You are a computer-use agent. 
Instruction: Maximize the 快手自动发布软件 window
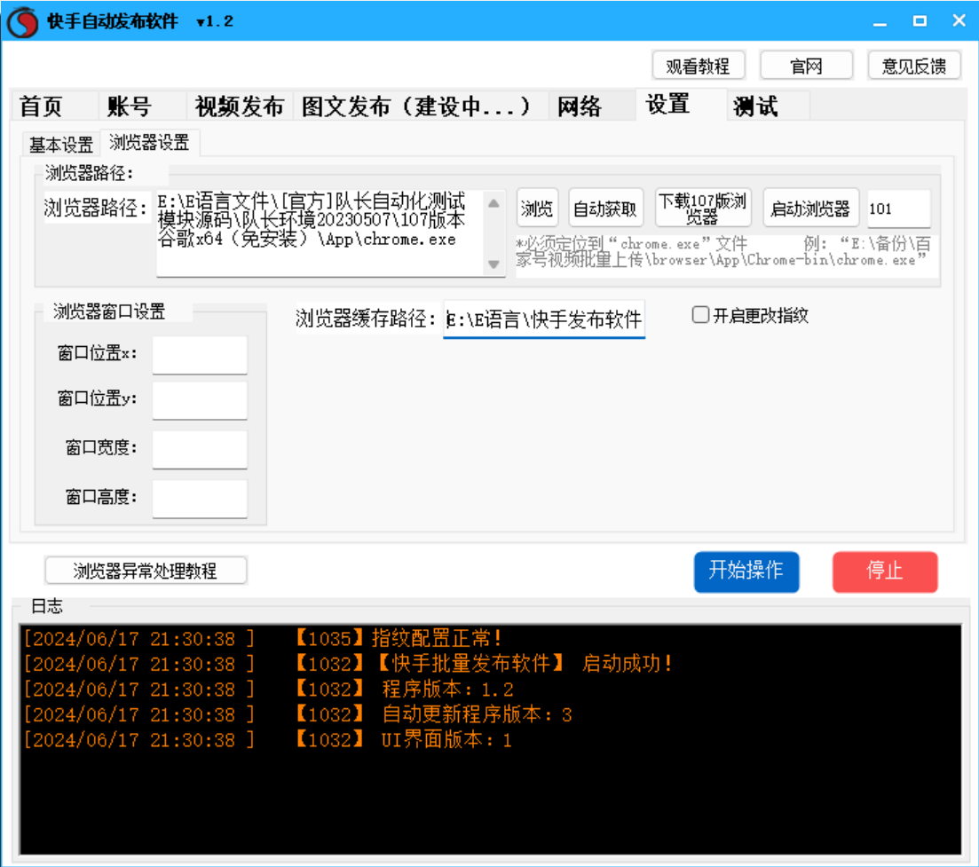[x=920, y=21]
